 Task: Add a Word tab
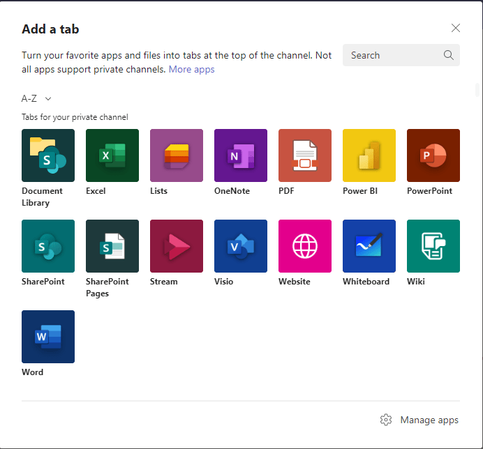48,337
